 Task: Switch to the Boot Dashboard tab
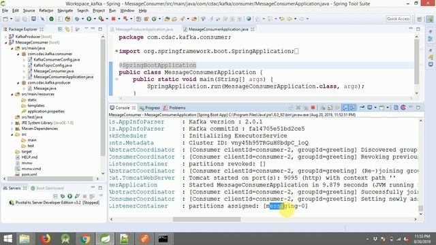47,188
